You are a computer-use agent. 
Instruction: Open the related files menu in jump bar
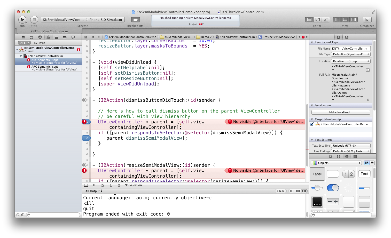click(x=85, y=37)
